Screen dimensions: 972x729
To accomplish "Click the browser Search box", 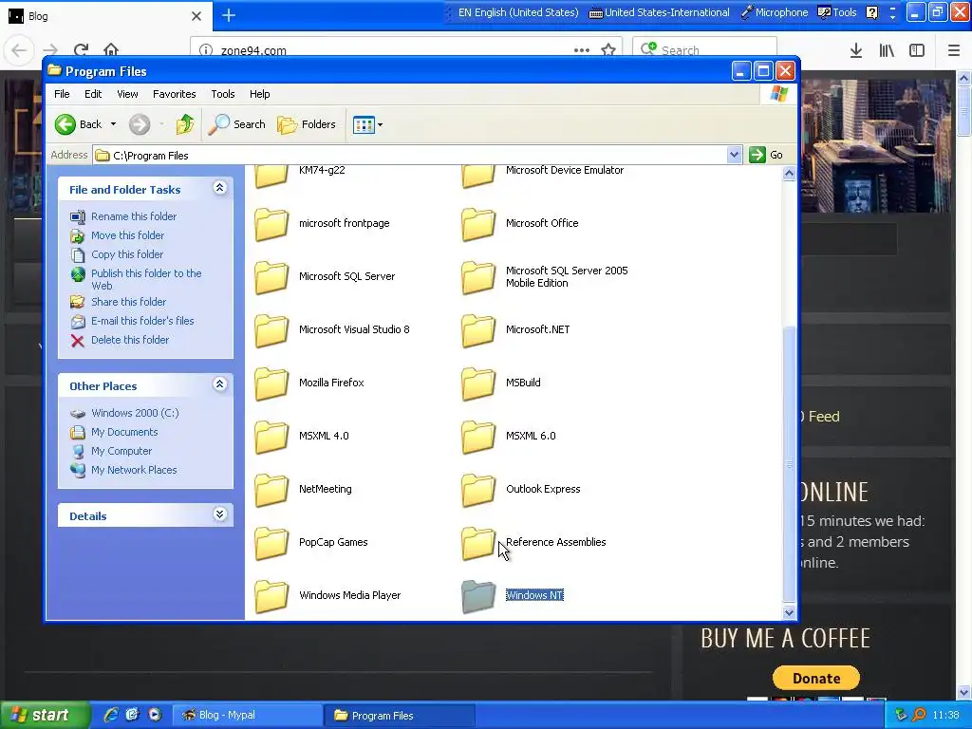I will coord(705,50).
